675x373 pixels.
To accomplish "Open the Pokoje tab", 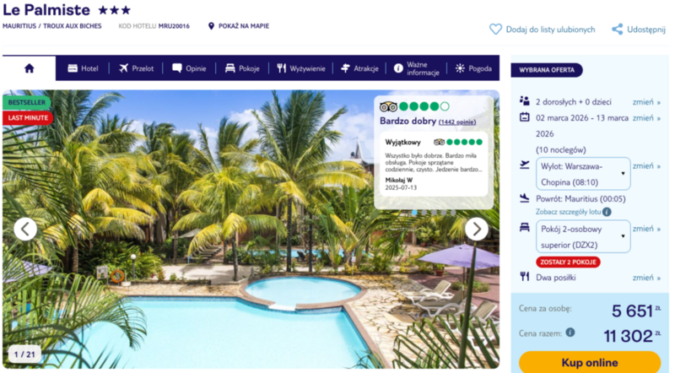I will (242, 68).
